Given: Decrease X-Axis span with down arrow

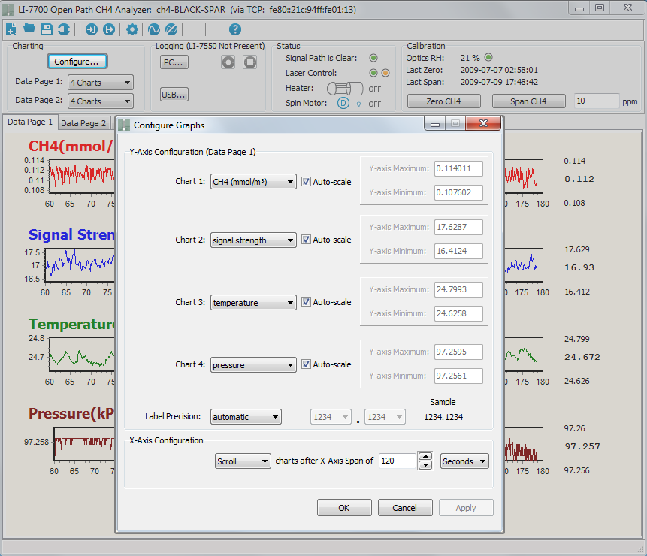Looking at the screenshot, I should pos(425,465).
